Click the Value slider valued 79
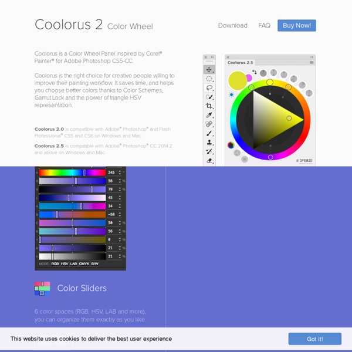 [72, 189]
